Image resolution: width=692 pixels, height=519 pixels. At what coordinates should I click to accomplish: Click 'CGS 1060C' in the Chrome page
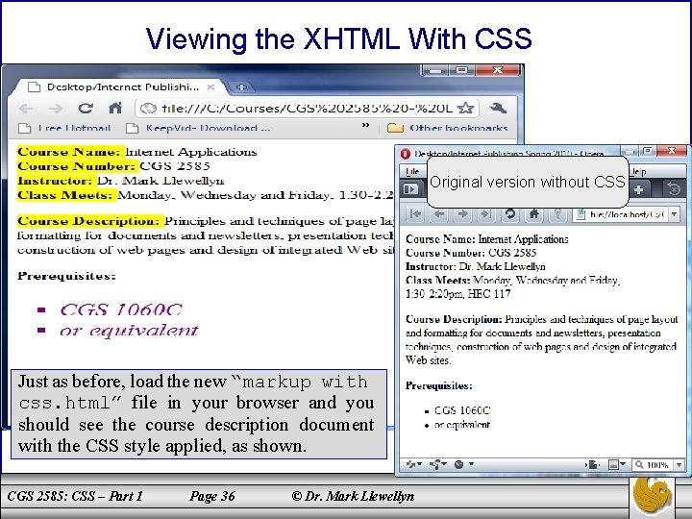coord(120,309)
